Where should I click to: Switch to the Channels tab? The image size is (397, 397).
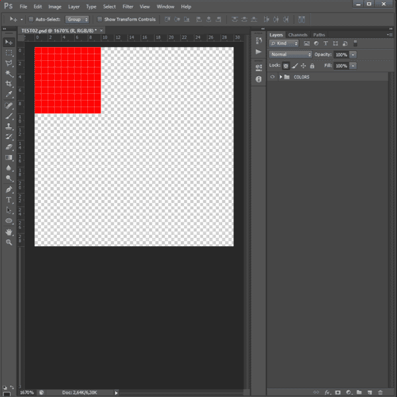click(298, 34)
